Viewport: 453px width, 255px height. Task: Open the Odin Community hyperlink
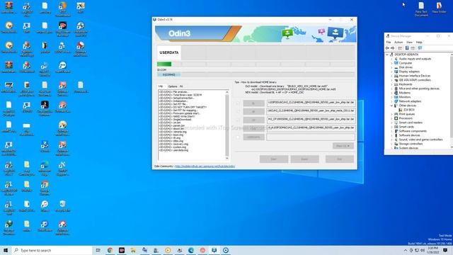205,166
